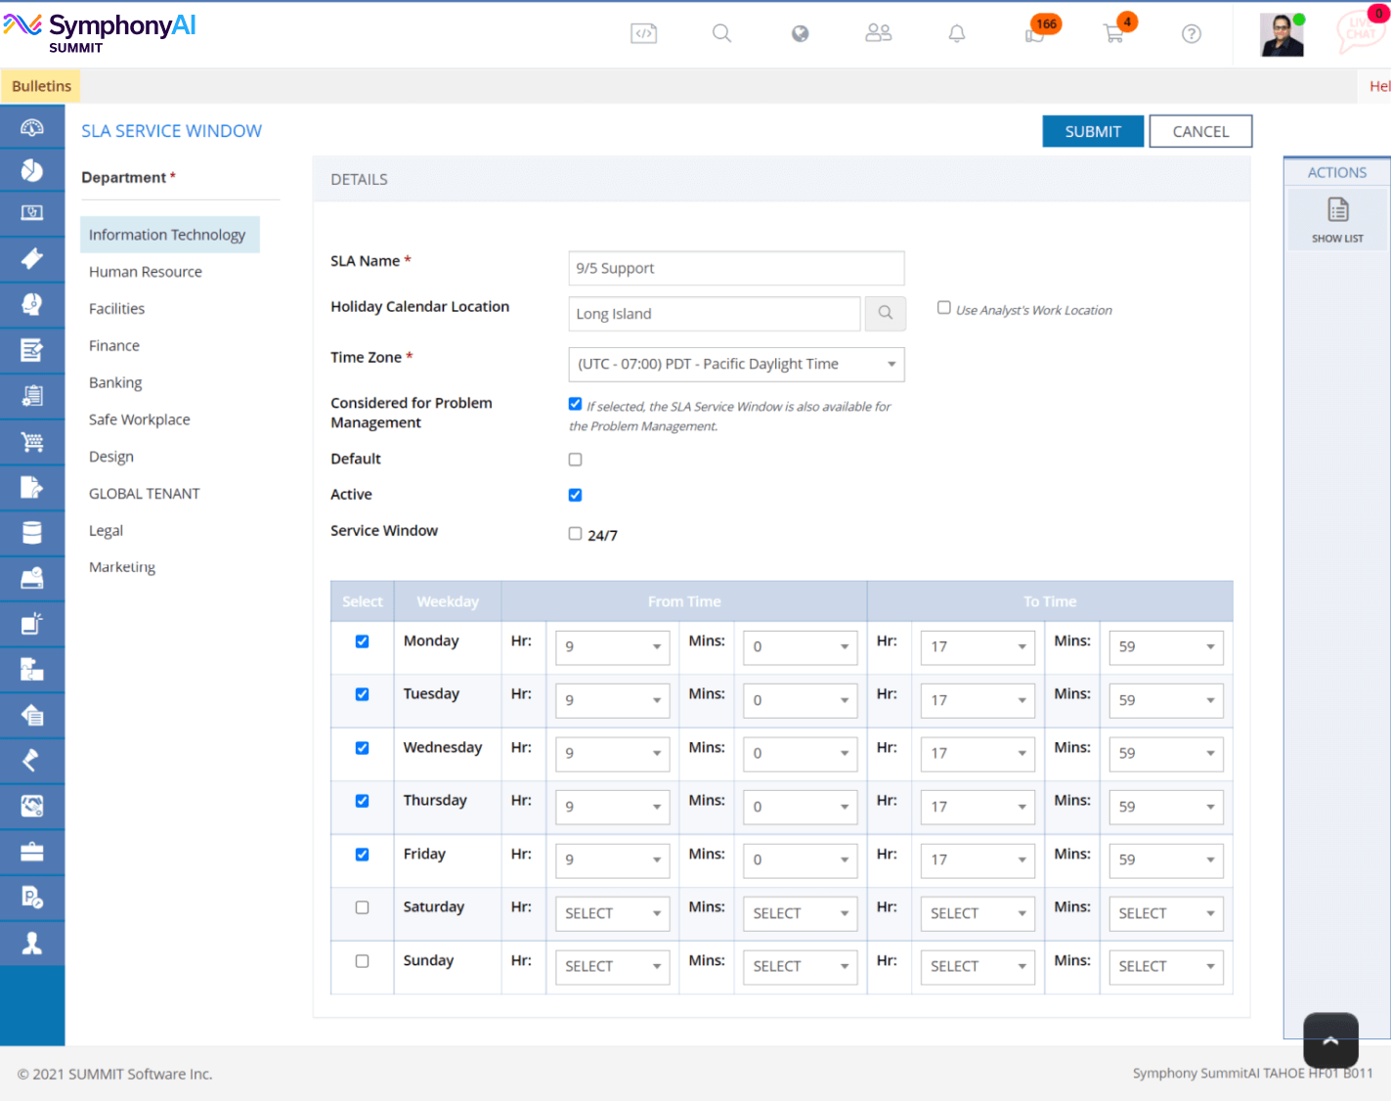Open the dashboard gauge sidebar icon

point(32,127)
